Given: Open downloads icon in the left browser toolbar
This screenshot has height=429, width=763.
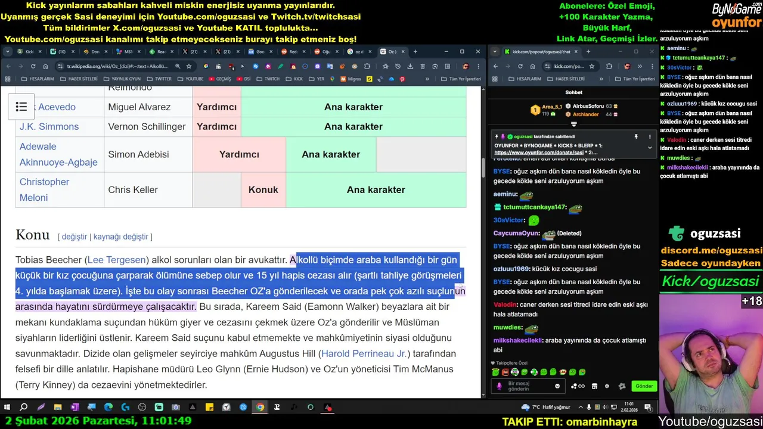Looking at the screenshot, I should tap(410, 67).
